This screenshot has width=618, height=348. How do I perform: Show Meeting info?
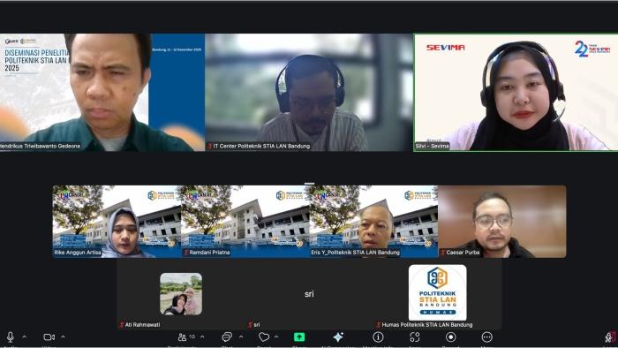(x=378, y=337)
